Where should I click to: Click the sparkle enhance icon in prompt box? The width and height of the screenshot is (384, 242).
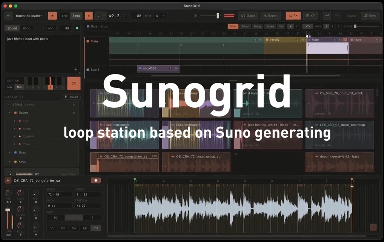(x=76, y=70)
